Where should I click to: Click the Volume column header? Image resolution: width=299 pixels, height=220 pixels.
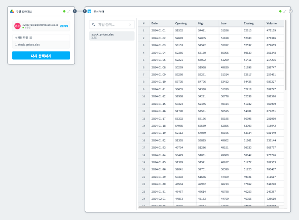272,23
